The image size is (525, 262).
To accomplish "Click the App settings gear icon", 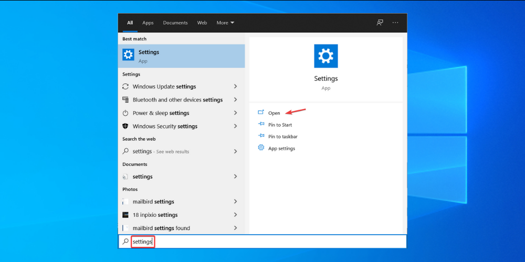I will 261,148.
